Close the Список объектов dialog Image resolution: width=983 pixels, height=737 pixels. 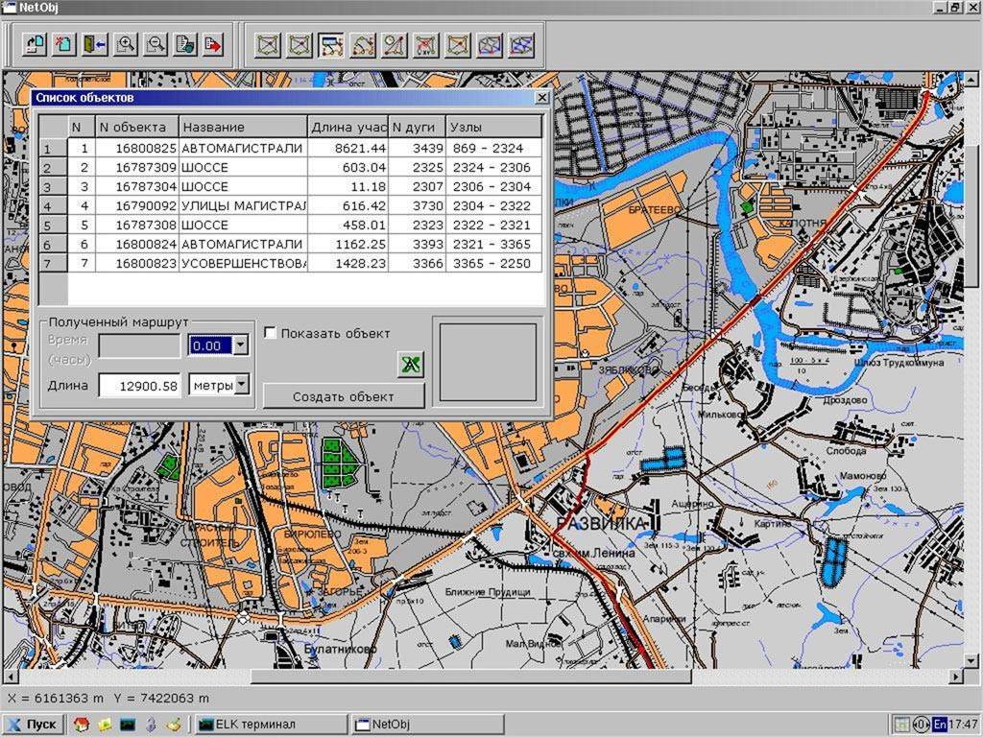[541, 97]
